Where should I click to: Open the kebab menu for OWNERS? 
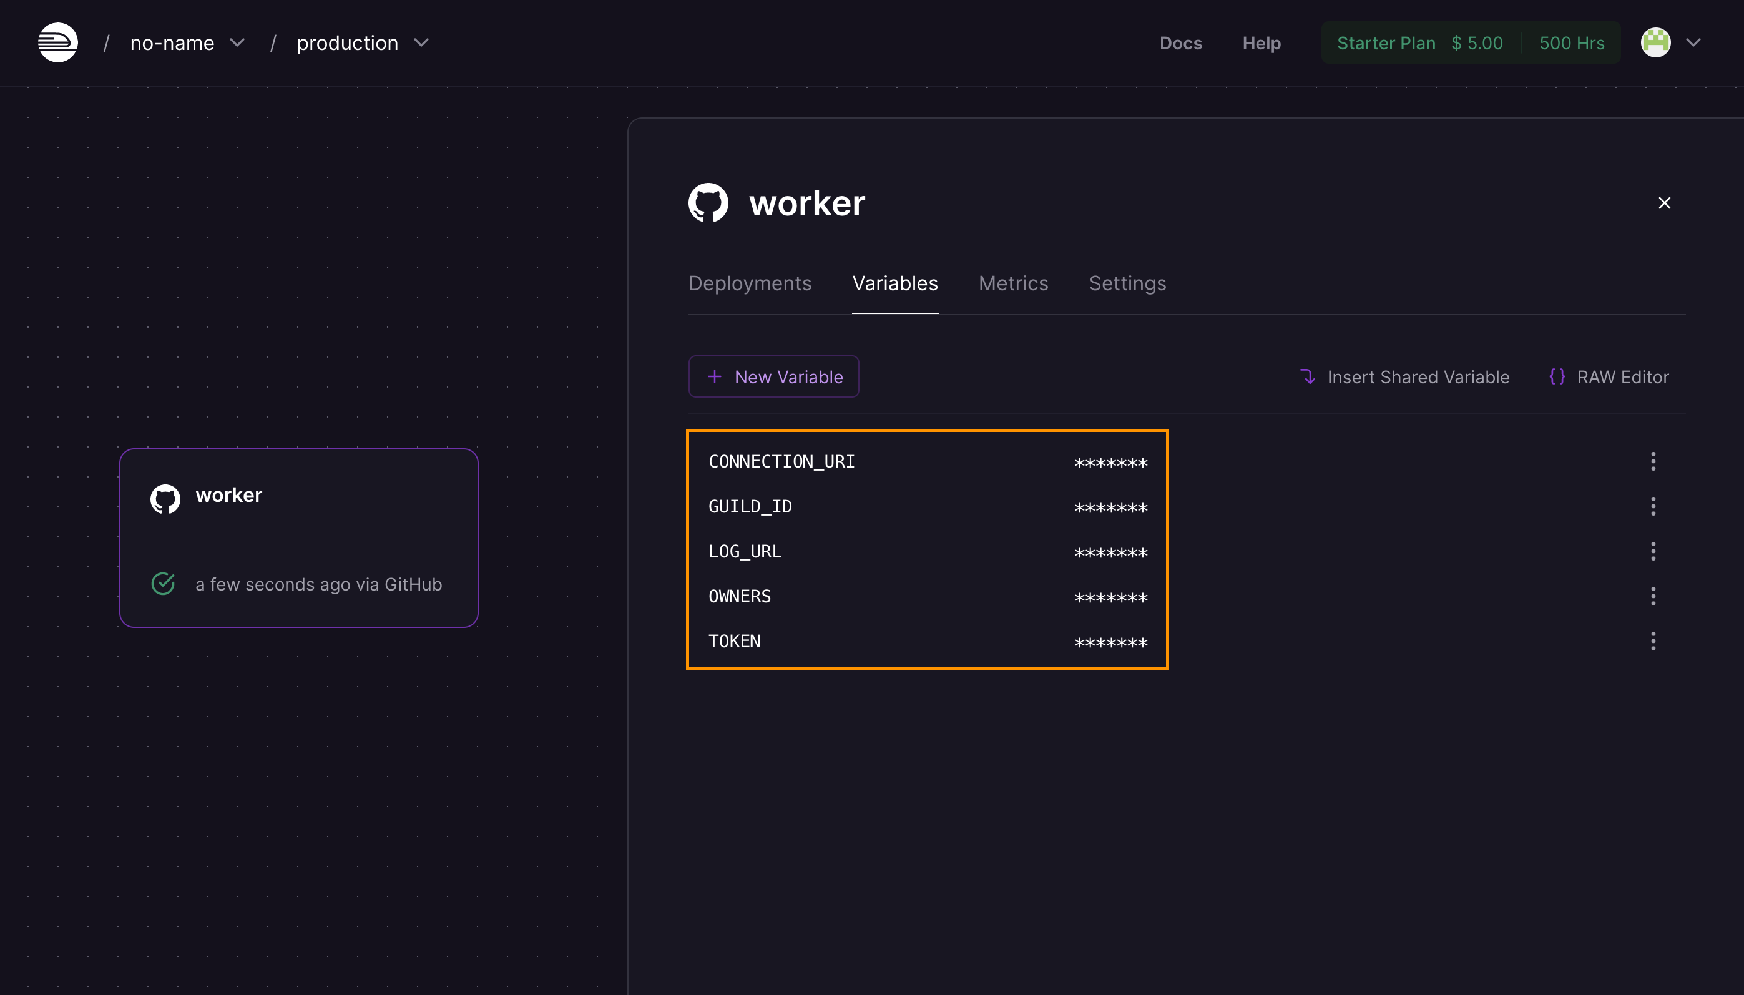click(x=1653, y=596)
